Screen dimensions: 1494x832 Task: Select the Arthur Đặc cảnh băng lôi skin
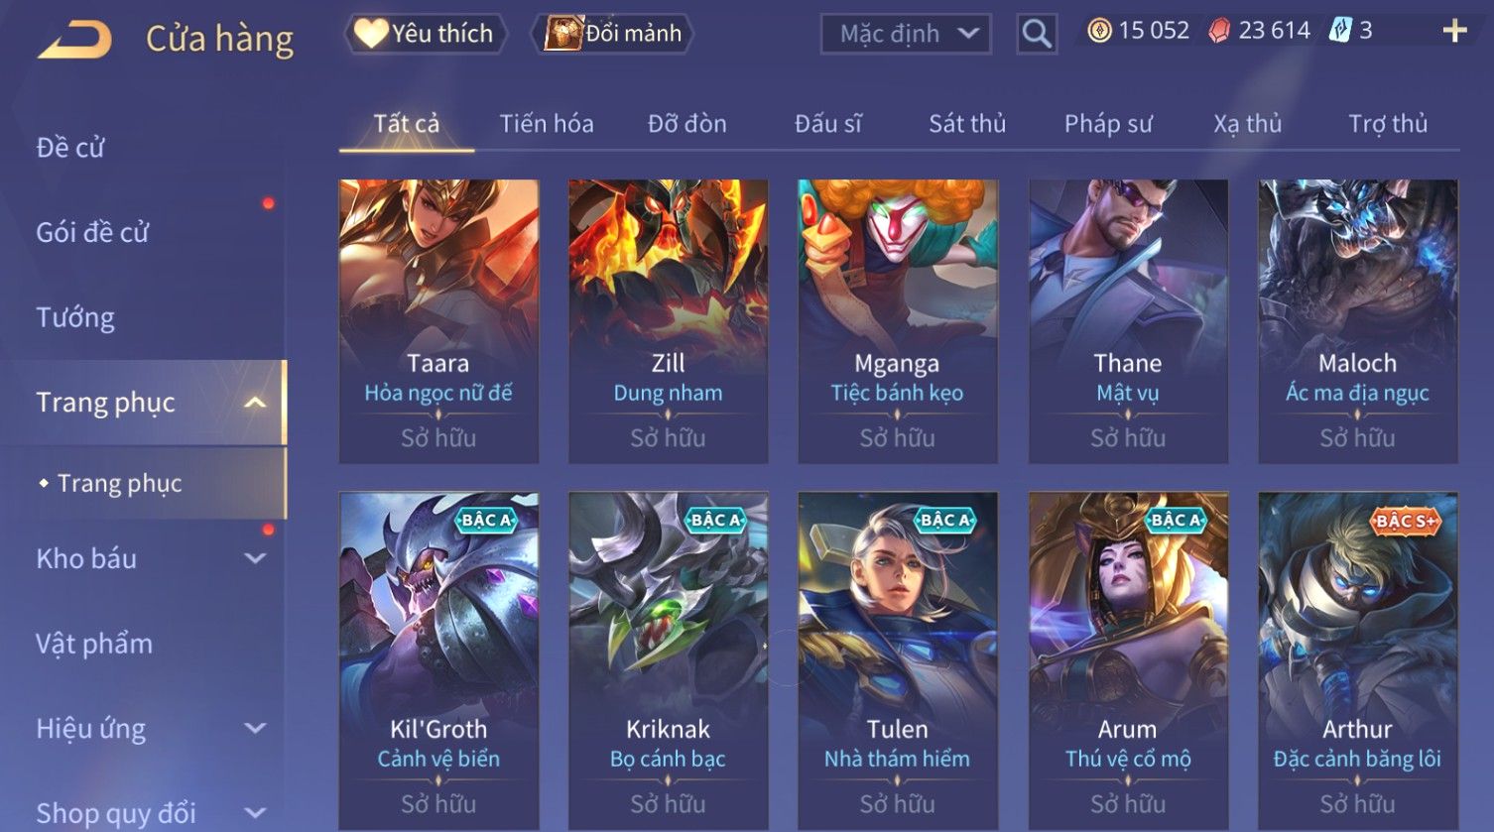click(x=1358, y=661)
